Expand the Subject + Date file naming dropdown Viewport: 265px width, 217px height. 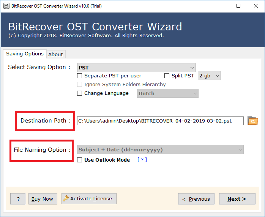pos(160,149)
